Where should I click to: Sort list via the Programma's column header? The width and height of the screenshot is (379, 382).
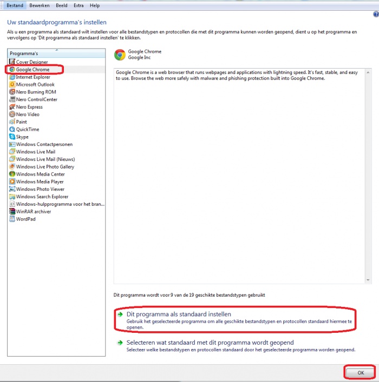[x=56, y=53]
